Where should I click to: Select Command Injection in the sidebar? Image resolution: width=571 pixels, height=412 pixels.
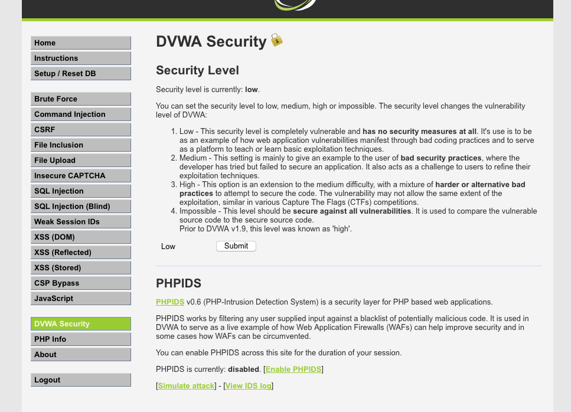(x=81, y=114)
